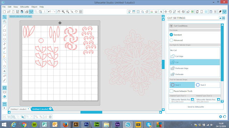Click the Windows Start button
Viewport: 229px width, 128px height.
[4, 125]
